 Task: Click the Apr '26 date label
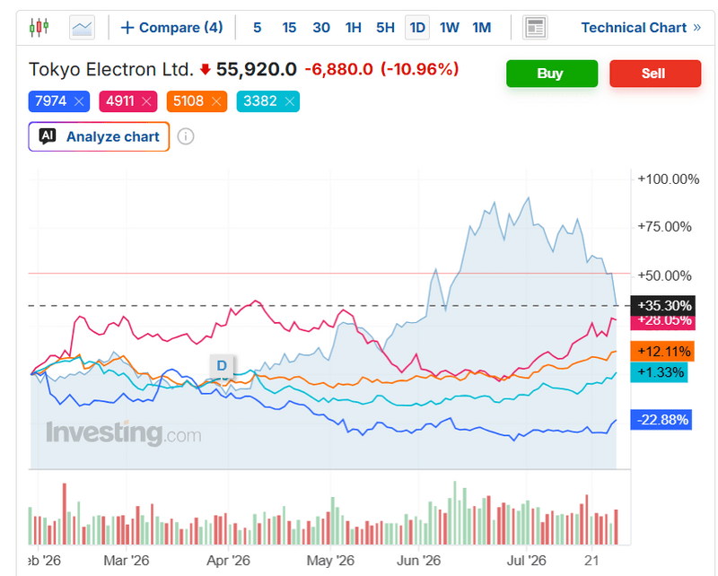(x=229, y=561)
